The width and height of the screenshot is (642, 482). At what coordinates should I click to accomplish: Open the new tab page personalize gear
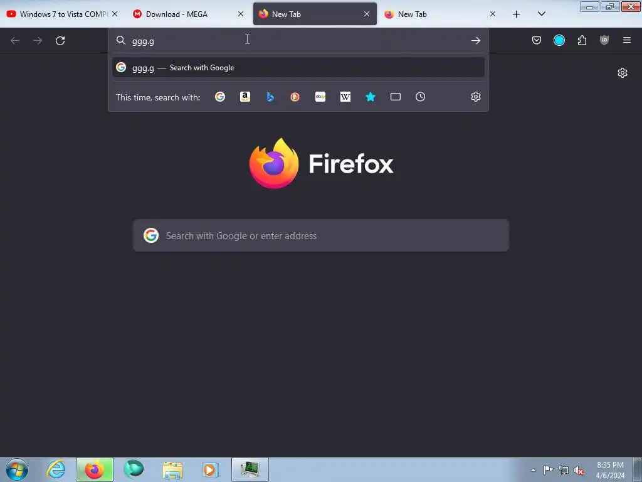pyautogui.click(x=623, y=73)
